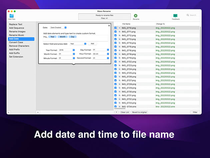The image size is (210, 158).
Task: Click the Clear List button
Action: click(125, 112)
